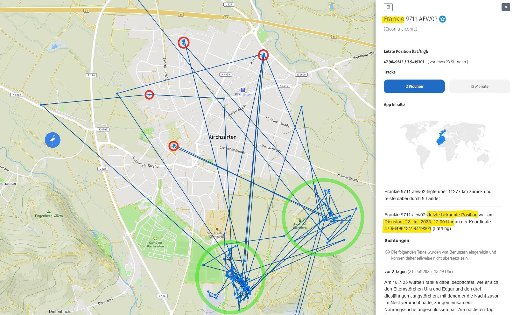The width and height of the screenshot is (513, 315).
Task: Click the westernmost track point on the map
Action: click(x=41, y=105)
